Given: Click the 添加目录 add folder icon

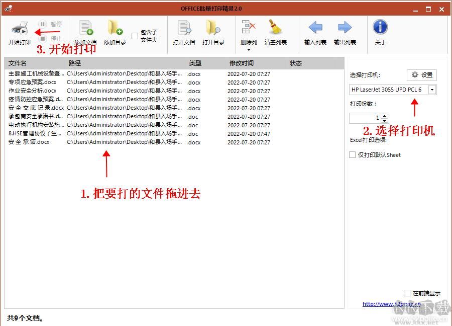Looking at the screenshot, I should tap(114, 29).
